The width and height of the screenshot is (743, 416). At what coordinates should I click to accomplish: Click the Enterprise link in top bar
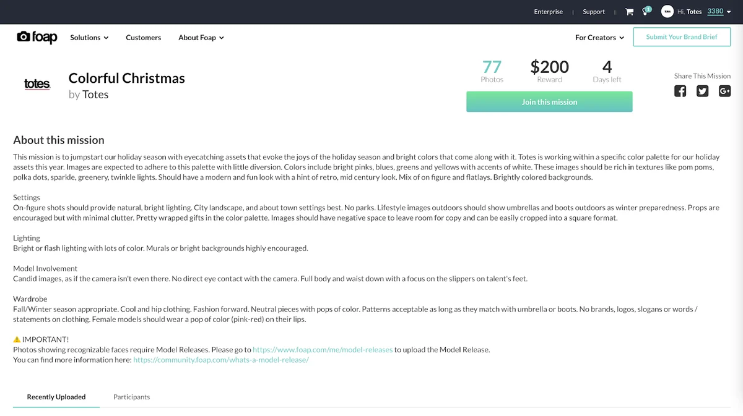pyautogui.click(x=549, y=12)
